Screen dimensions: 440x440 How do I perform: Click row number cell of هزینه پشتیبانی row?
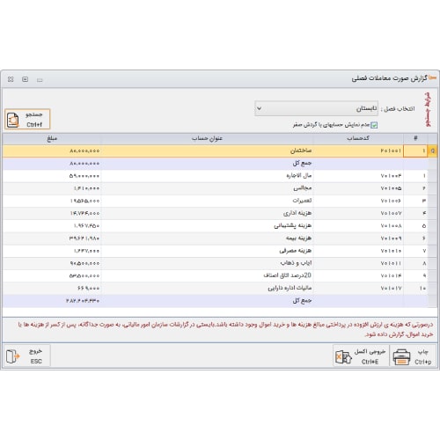tap(415, 225)
